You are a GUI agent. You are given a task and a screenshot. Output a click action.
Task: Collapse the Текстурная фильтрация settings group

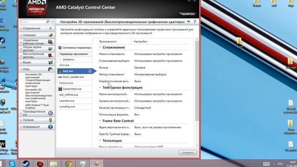(x=100, y=88)
